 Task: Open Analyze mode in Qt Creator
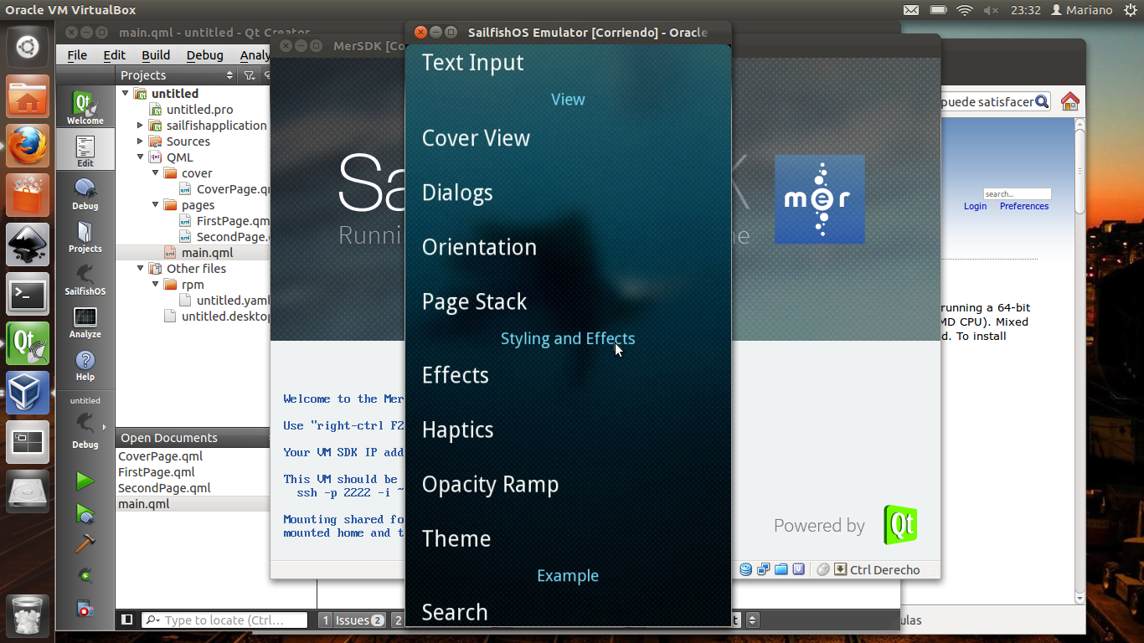85,322
